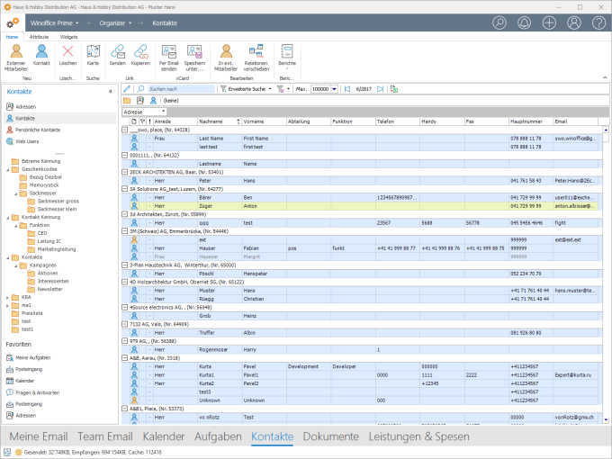Sort by the Nachname column header

point(219,121)
